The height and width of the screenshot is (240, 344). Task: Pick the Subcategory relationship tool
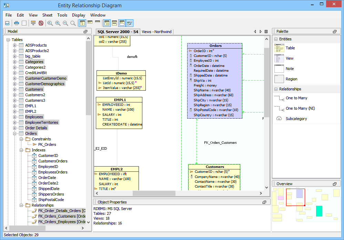(x=296, y=119)
